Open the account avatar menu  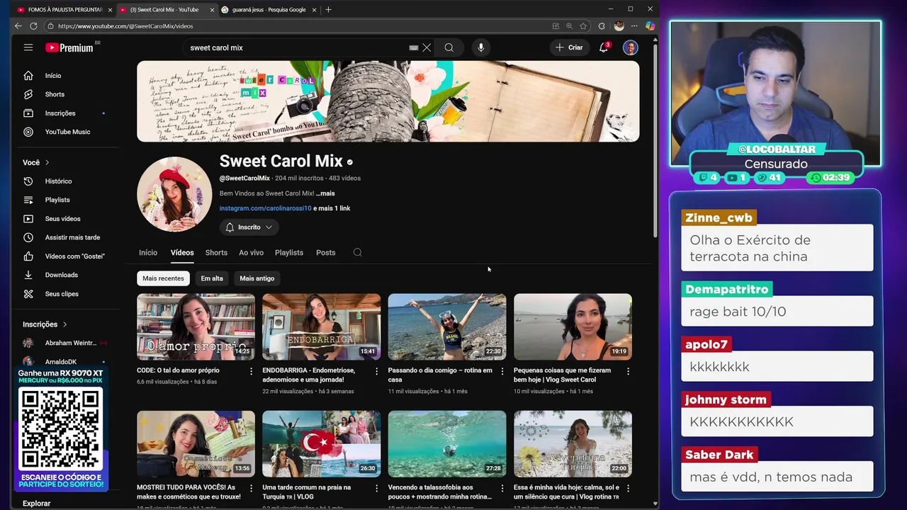pyautogui.click(x=630, y=47)
